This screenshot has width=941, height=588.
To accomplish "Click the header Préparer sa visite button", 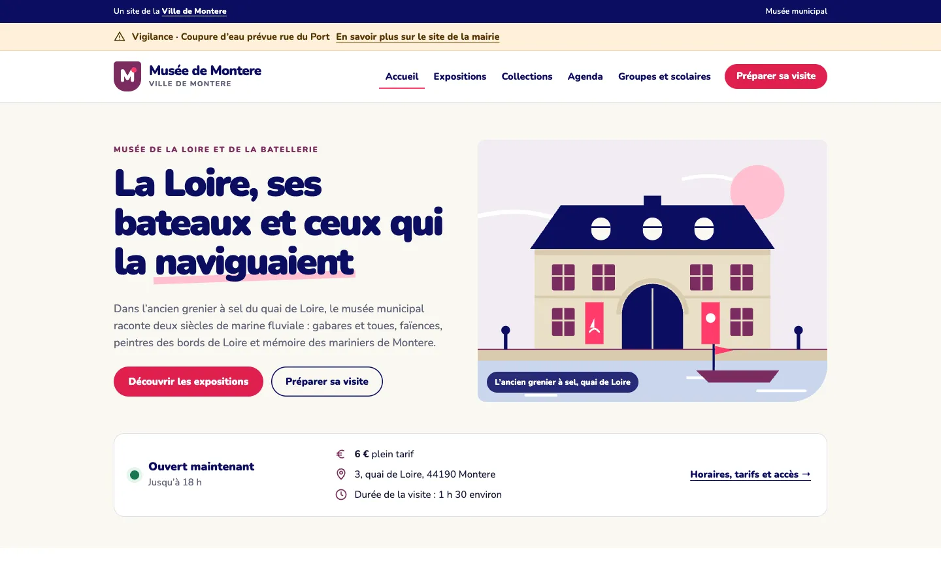I will [776, 76].
